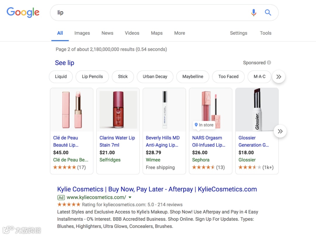Click the Sponsored info icon
Screen dimensions: 316x236
click(x=269, y=63)
